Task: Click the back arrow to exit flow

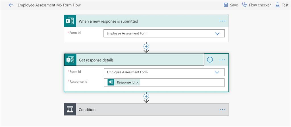Action: (x=11, y=5)
